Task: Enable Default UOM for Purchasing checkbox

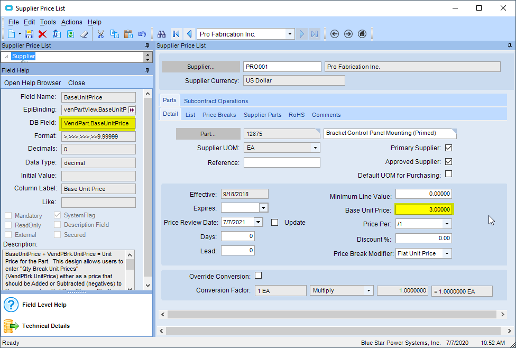Action: tap(448, 174)
